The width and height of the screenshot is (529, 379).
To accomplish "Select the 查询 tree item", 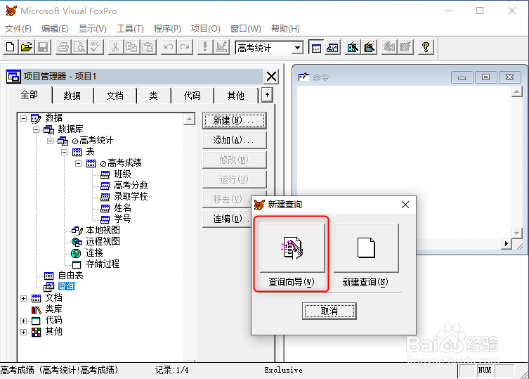I will (67, 286).
